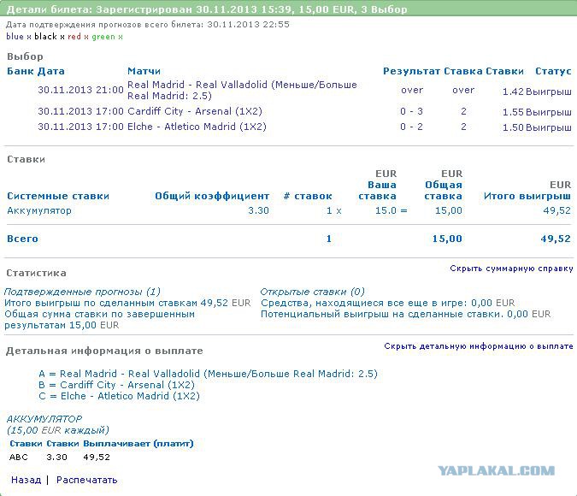Click the Банк column header
Image resolution: width=577 pixels, height=496 pixels.
point(21,71)
